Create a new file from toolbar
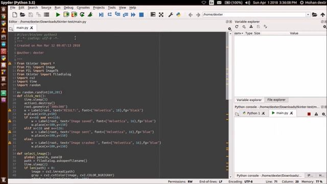327x184 pixels. [x=15, y=15]
